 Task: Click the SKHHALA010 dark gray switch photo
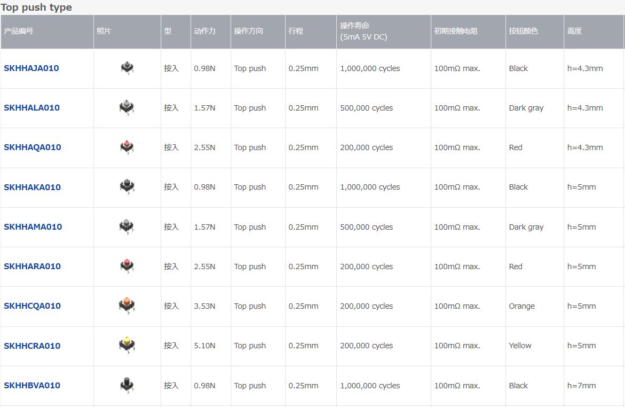coord(126,108)
